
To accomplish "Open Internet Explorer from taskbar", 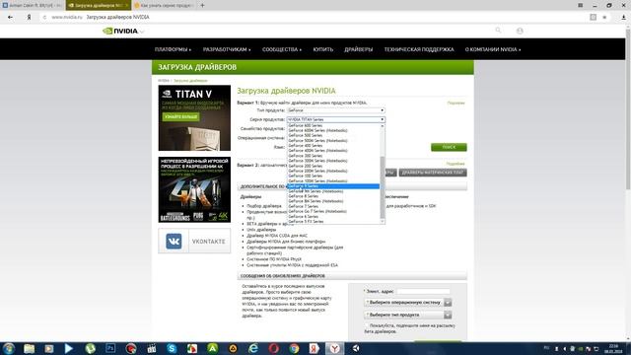I will tap(253, 348).
